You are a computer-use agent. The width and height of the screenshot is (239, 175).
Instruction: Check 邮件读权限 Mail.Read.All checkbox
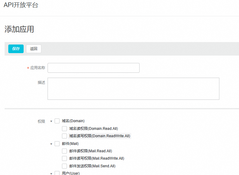tap(64, 151)
